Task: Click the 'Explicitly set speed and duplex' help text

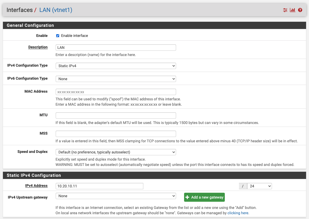Action: point(100,159)
